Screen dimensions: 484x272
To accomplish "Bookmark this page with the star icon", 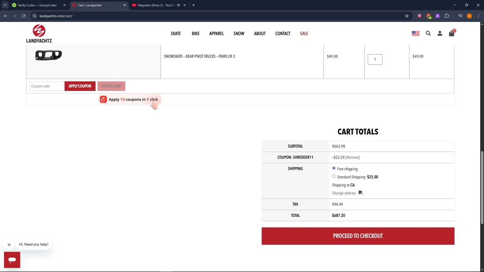I will tap(407, 16).
